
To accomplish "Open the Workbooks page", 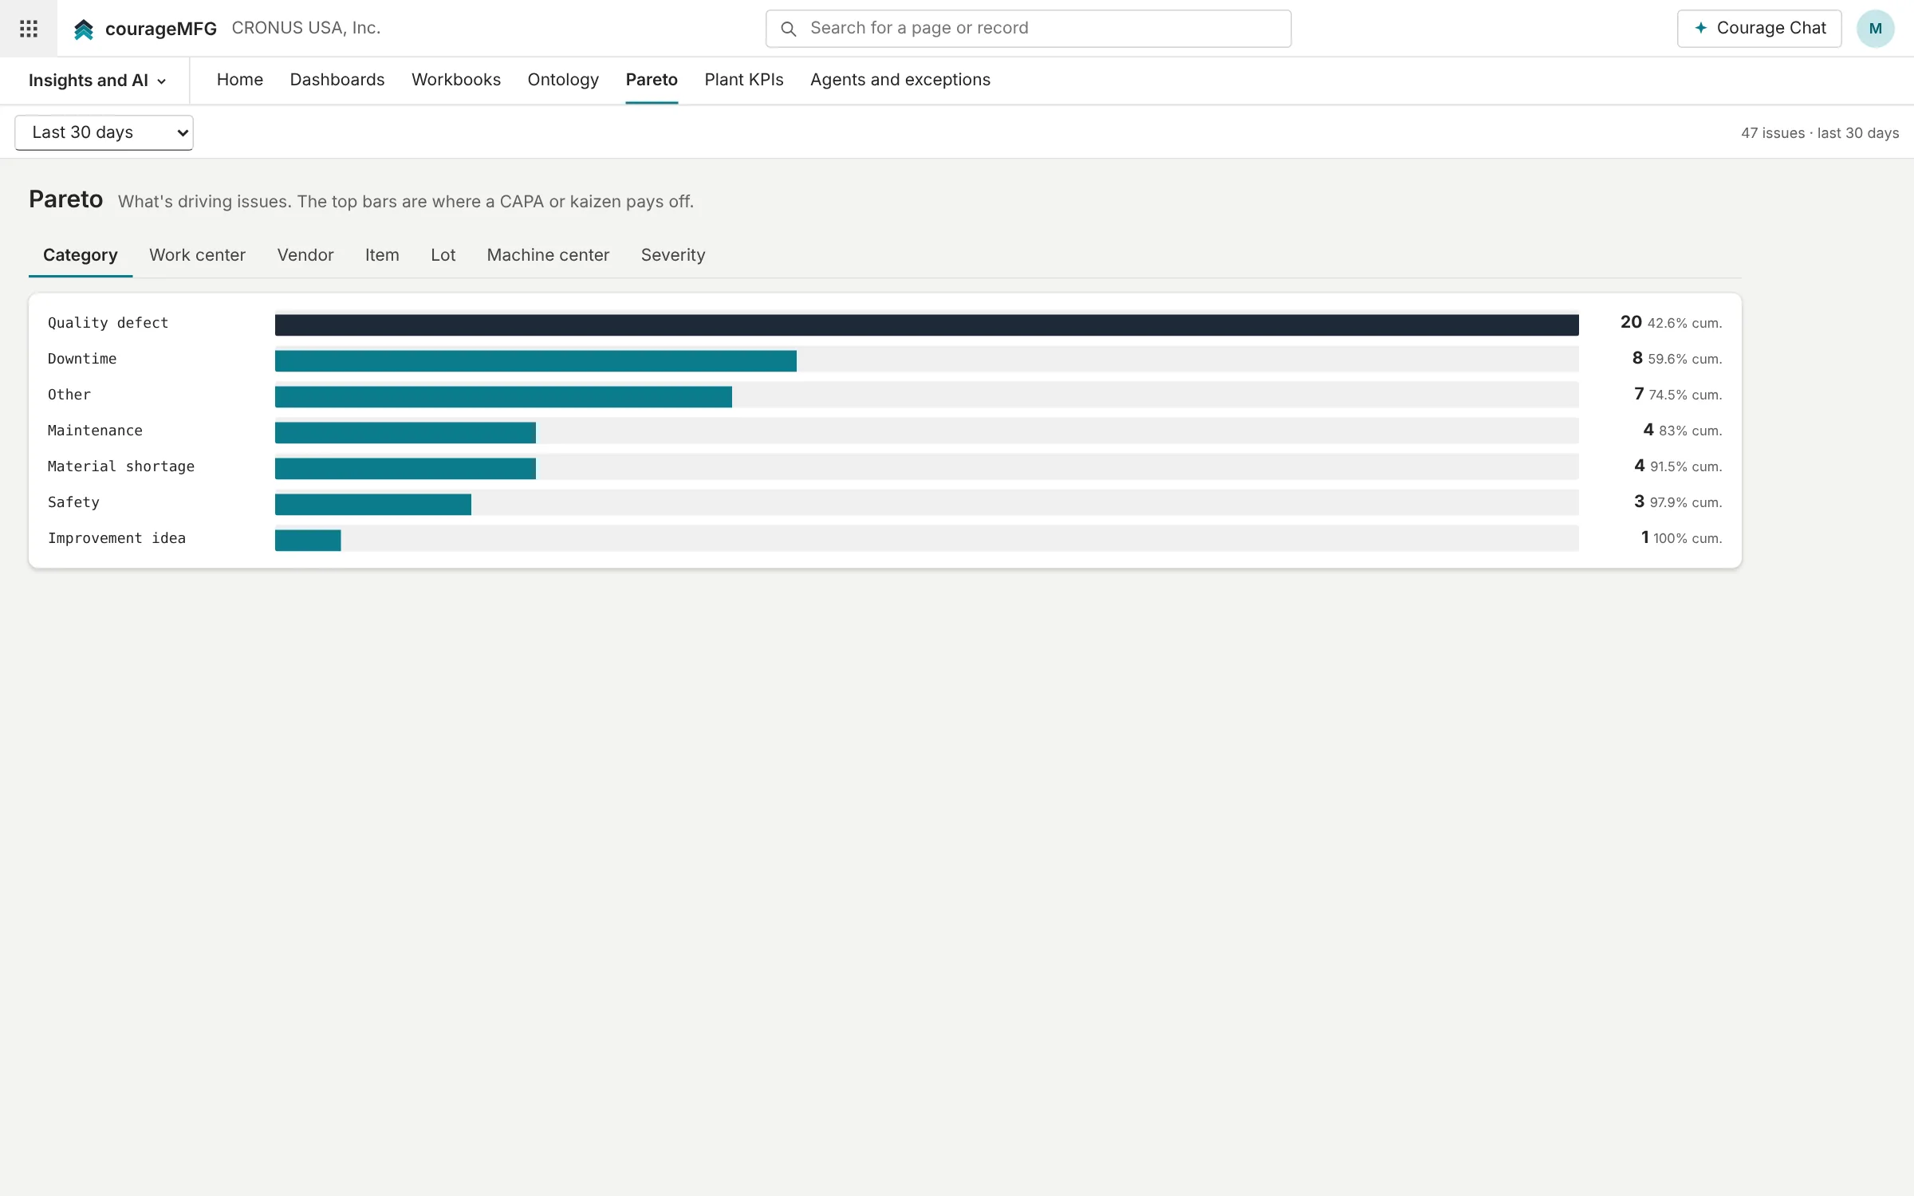I will (x=456, y=80).
